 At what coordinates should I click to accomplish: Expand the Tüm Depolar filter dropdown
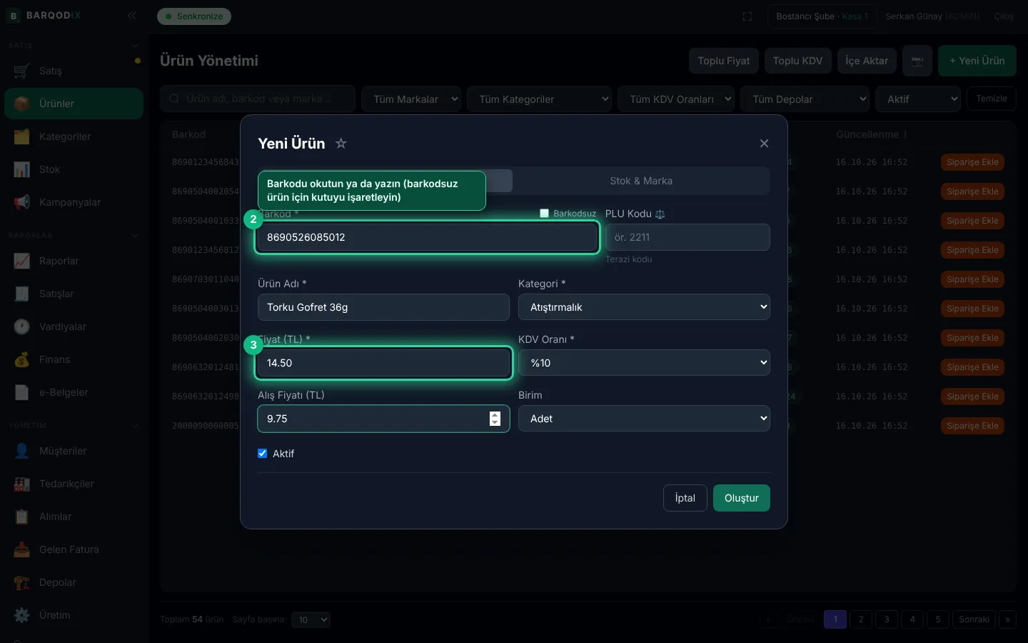pyautogui.click(x=805, y=99)
